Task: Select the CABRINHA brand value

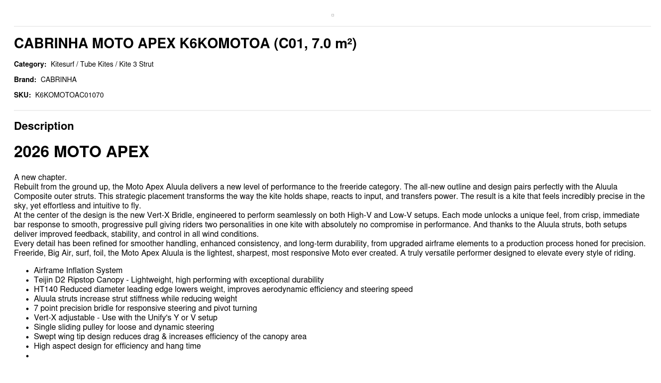Action: [59, 80]
